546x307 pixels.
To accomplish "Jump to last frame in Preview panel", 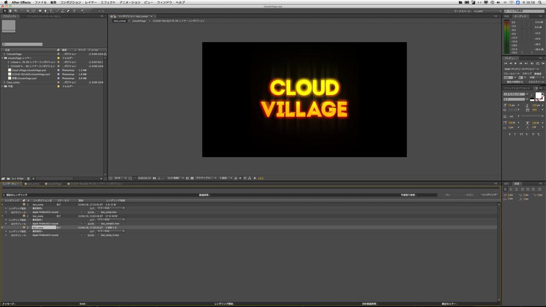I will coord(526,63).
